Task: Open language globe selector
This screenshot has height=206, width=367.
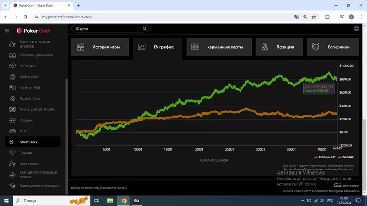Action: pos(356,29)
